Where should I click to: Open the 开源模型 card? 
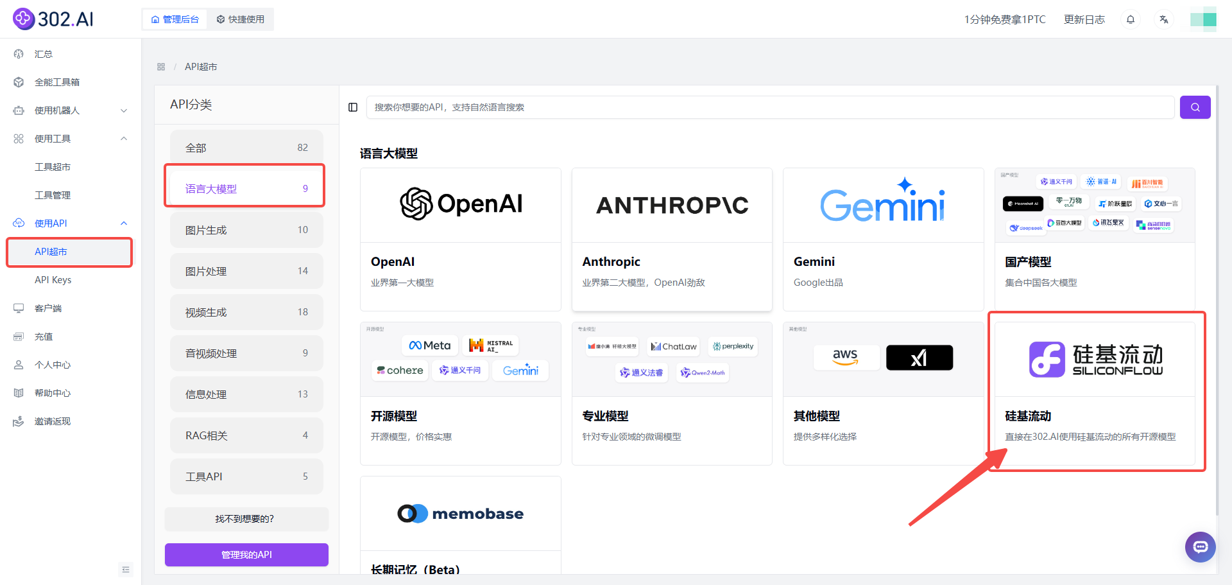tap(461, 394)
